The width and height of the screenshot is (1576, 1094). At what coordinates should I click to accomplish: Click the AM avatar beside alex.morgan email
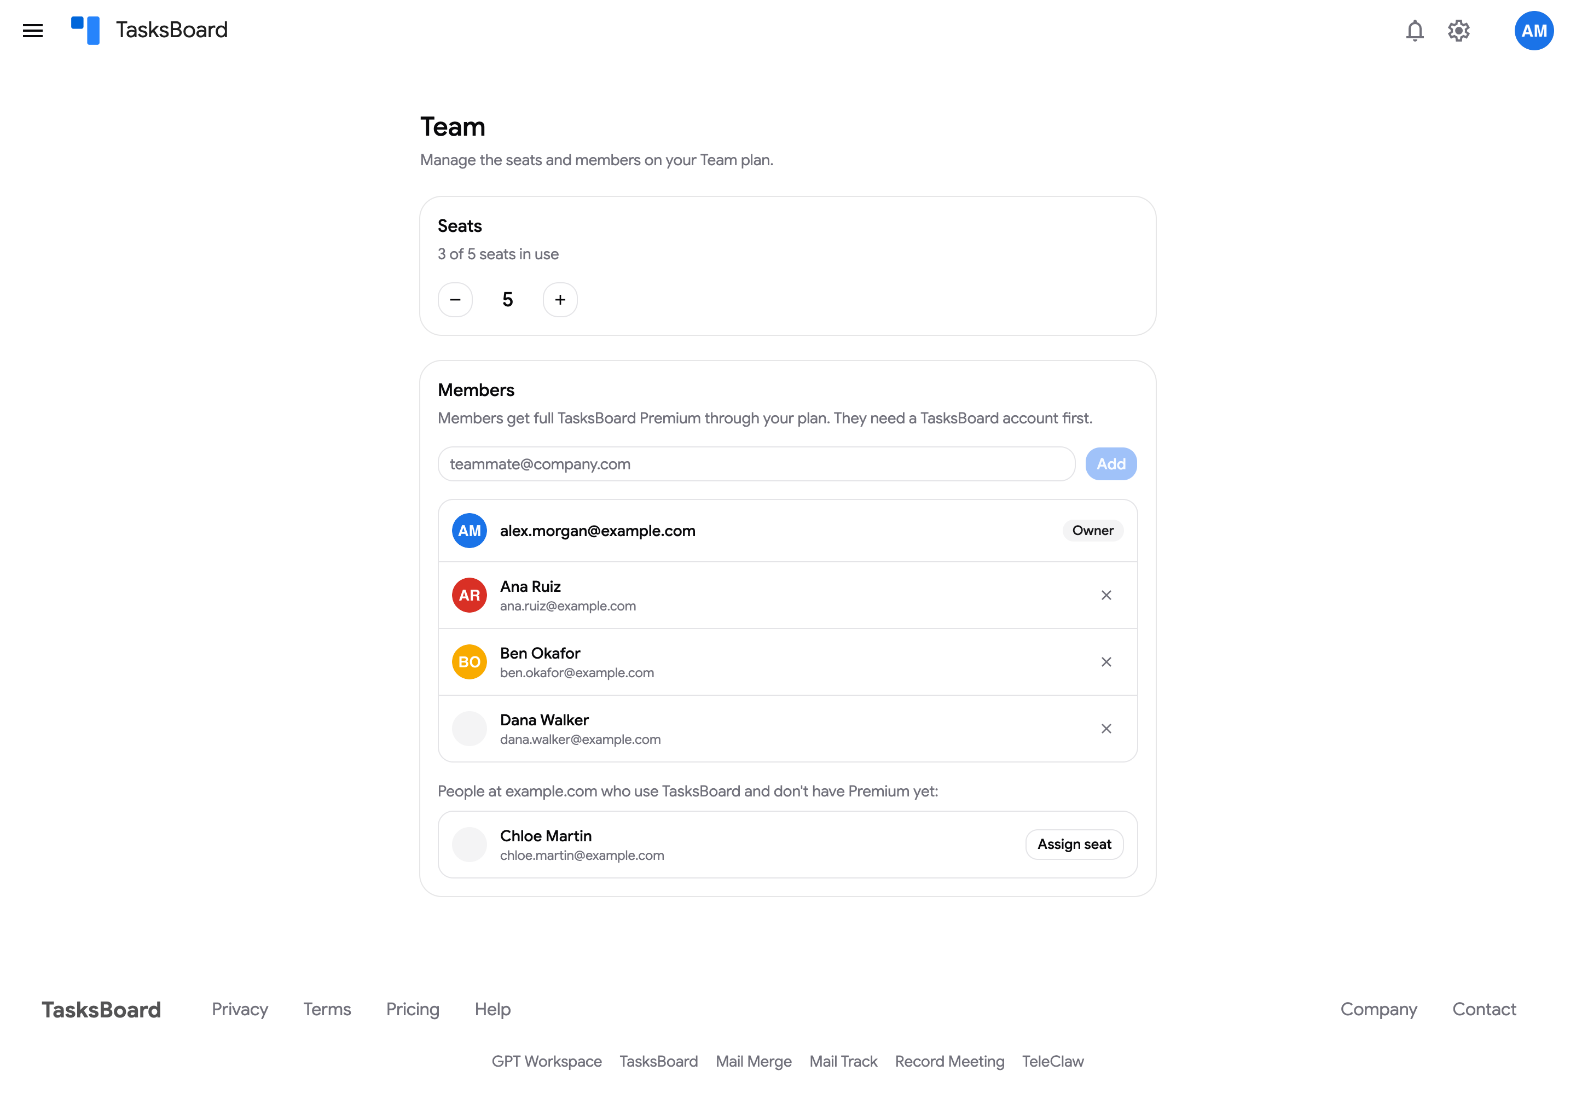[x=469, y=531]
